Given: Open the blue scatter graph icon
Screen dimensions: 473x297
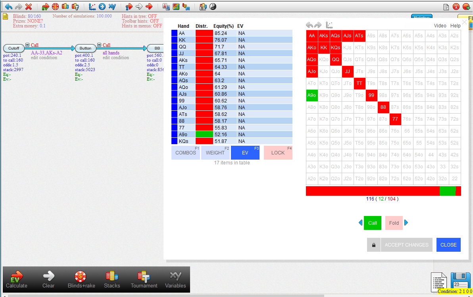Looking at the screenshot, I should 92,6.
